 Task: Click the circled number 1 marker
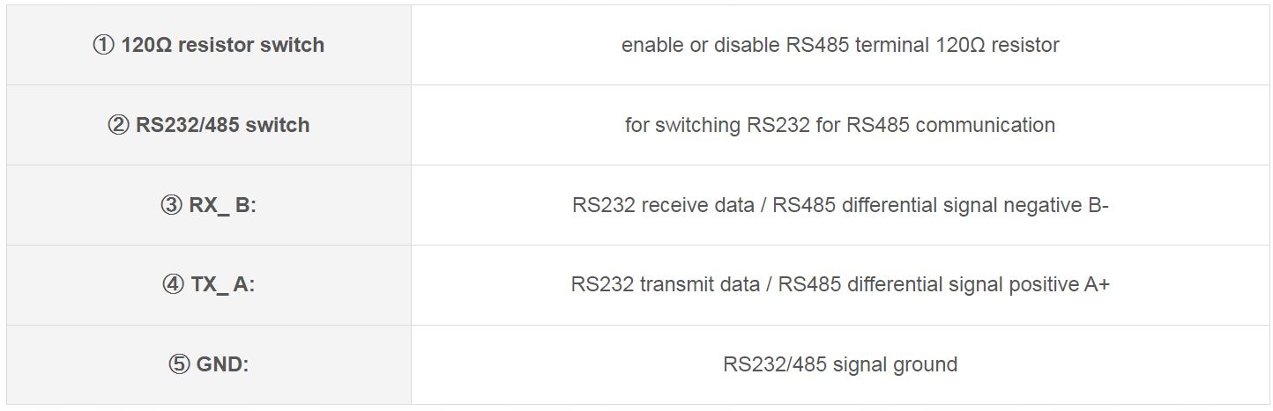[103, 45]
